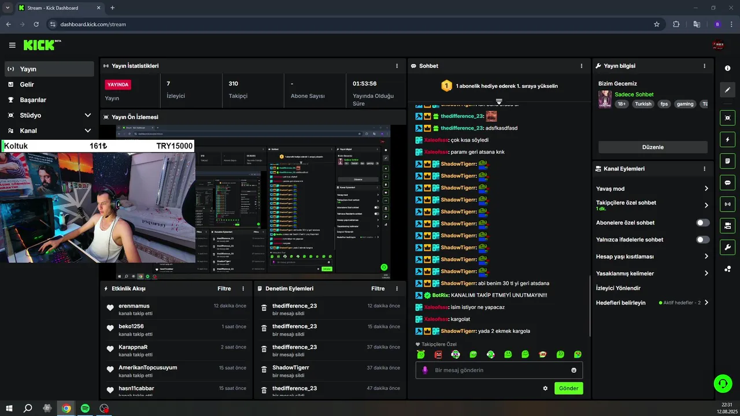Open a new Chrome tab
This screenshot has height=416, width=740.
[112, 8]
